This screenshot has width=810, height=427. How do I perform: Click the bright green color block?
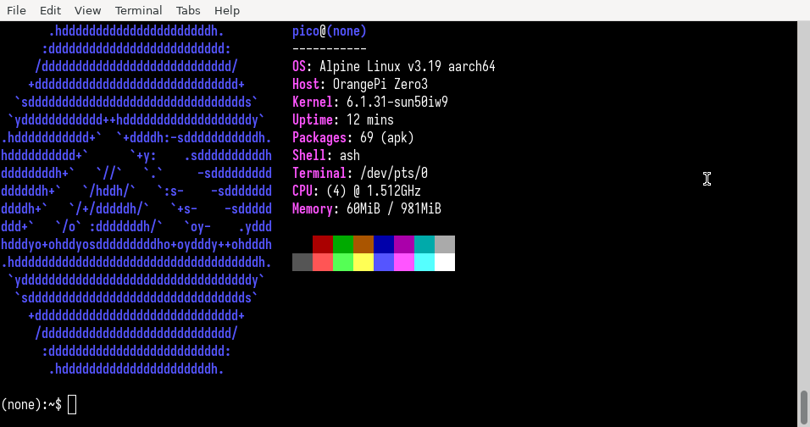[x=343, y=263]
